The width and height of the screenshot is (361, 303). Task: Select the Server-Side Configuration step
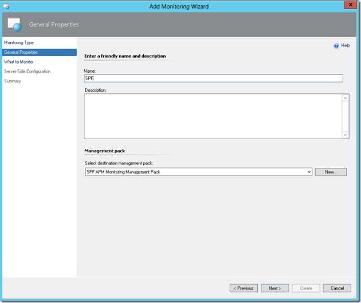[27, 72]
